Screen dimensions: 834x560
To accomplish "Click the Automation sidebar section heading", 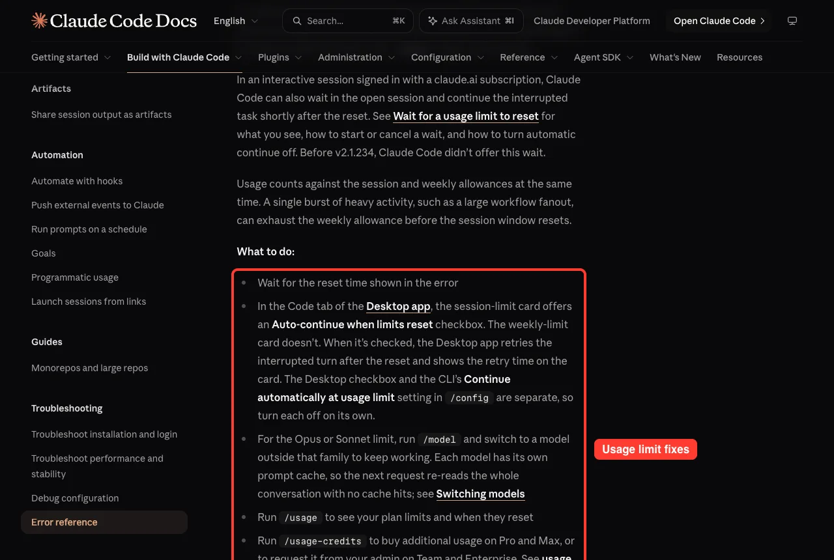I will (57, 155).
